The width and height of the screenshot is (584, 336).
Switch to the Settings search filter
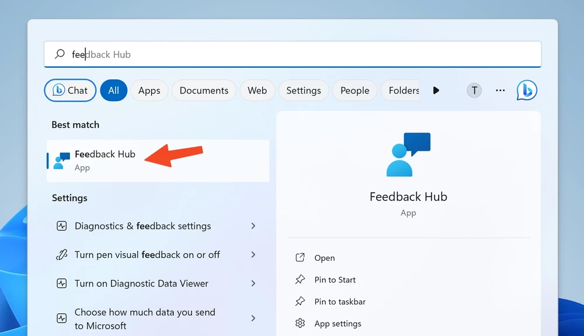pyautogui.click(x=303, y=90)
